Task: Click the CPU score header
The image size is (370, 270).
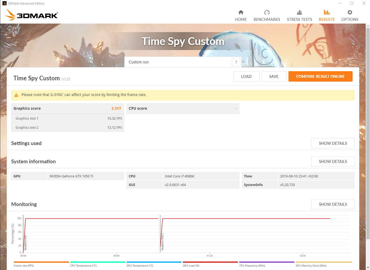Action: pos(183,108)
